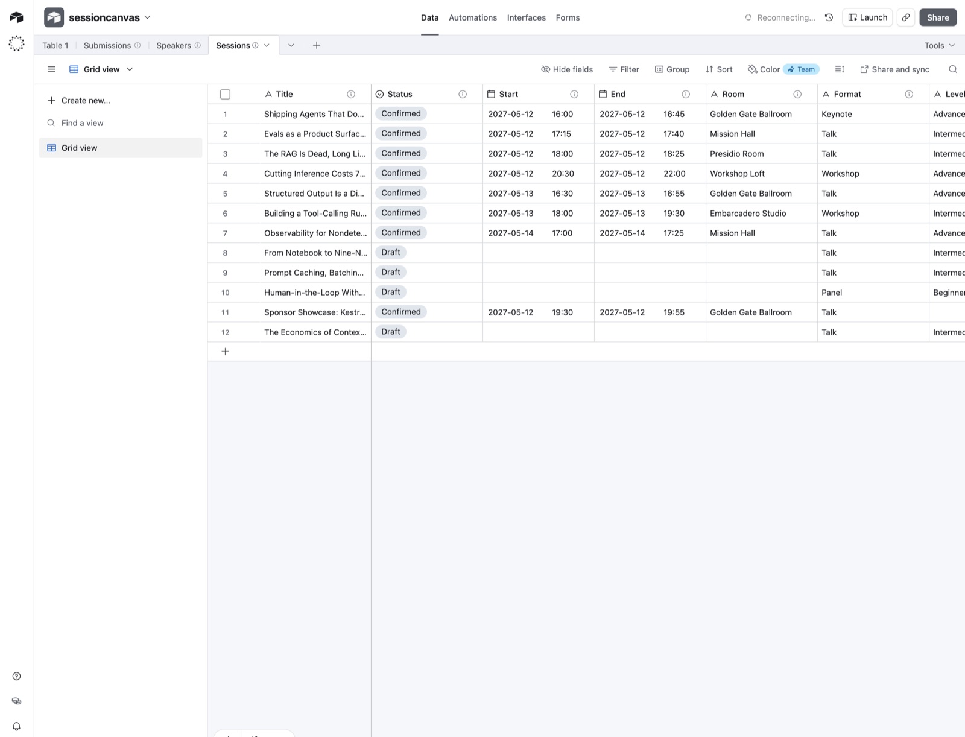Click info icon on Speakers tab
This screenshot has width=965, height=737.
tap(197, 45)
